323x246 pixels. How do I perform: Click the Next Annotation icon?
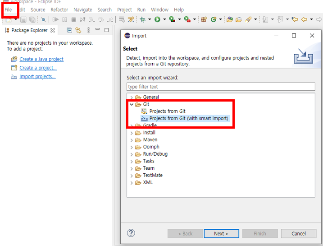(265, 19)
